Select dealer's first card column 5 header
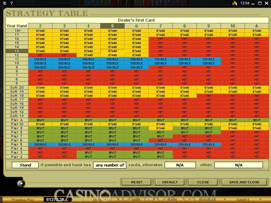This screenshot has height=203, width=271. point(112,26)
